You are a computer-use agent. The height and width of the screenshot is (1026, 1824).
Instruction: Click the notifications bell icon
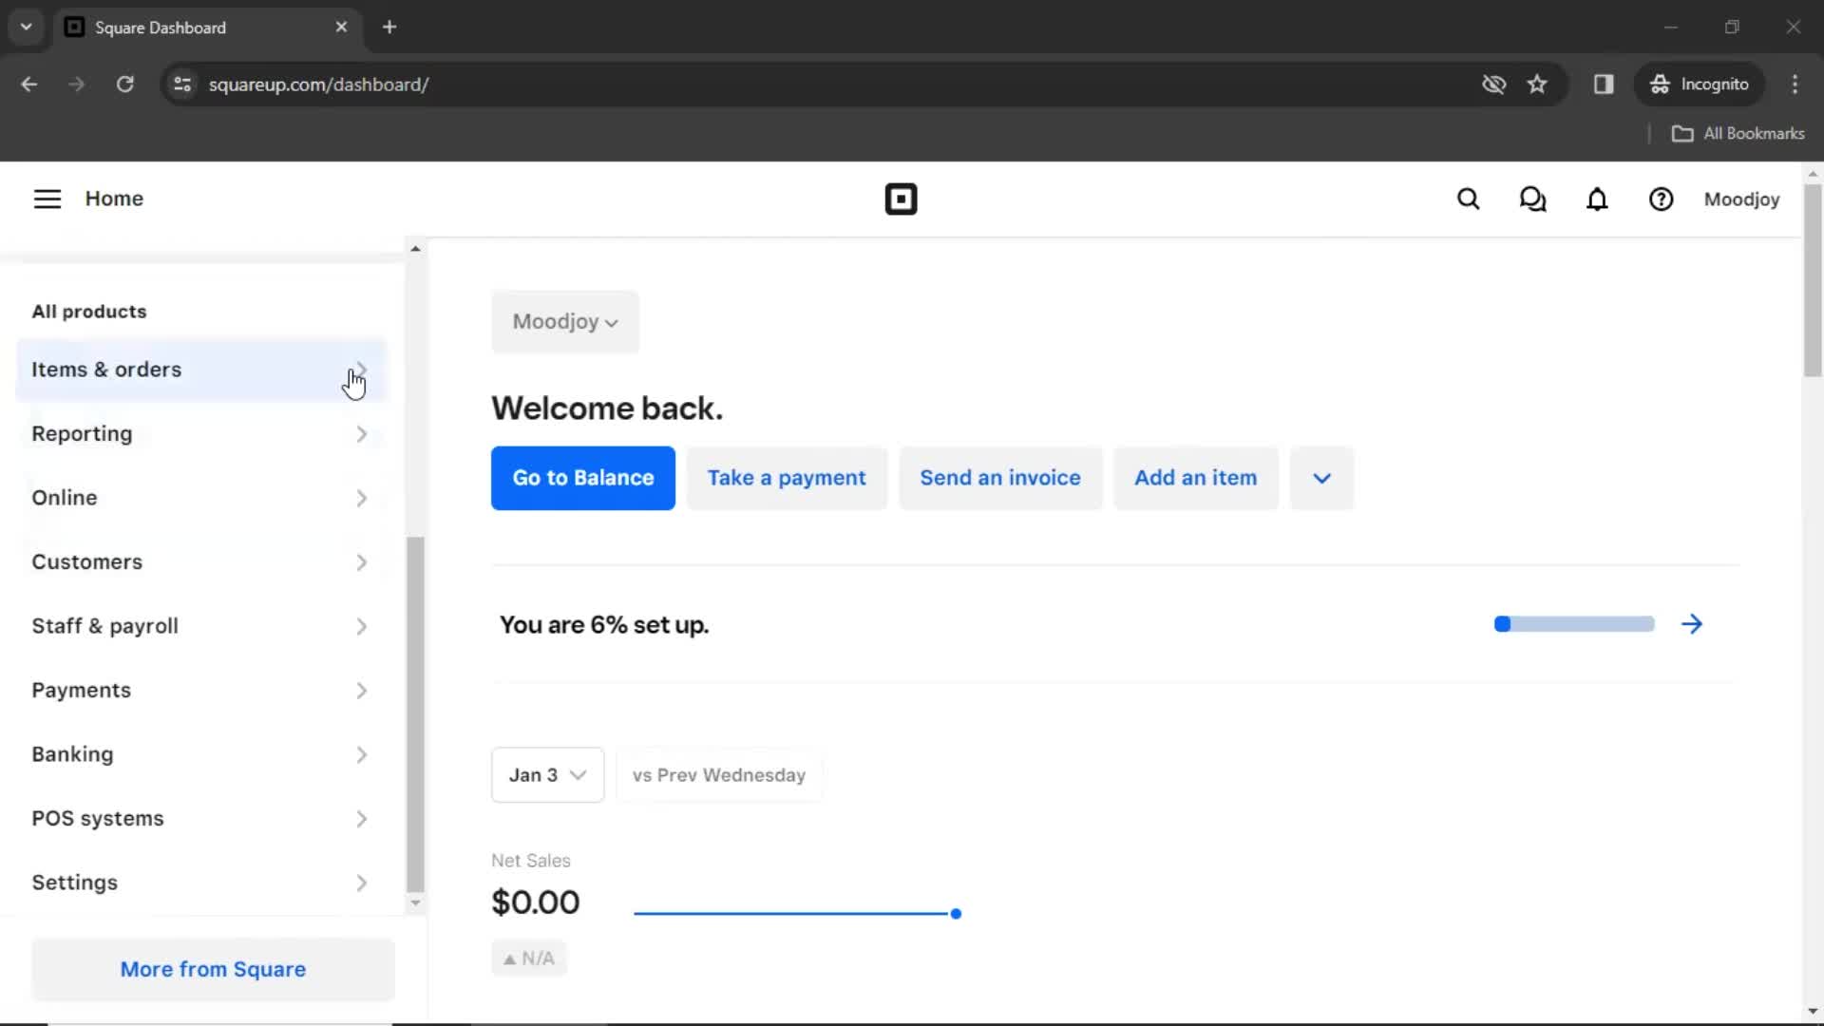click(x=1597, y=199)
